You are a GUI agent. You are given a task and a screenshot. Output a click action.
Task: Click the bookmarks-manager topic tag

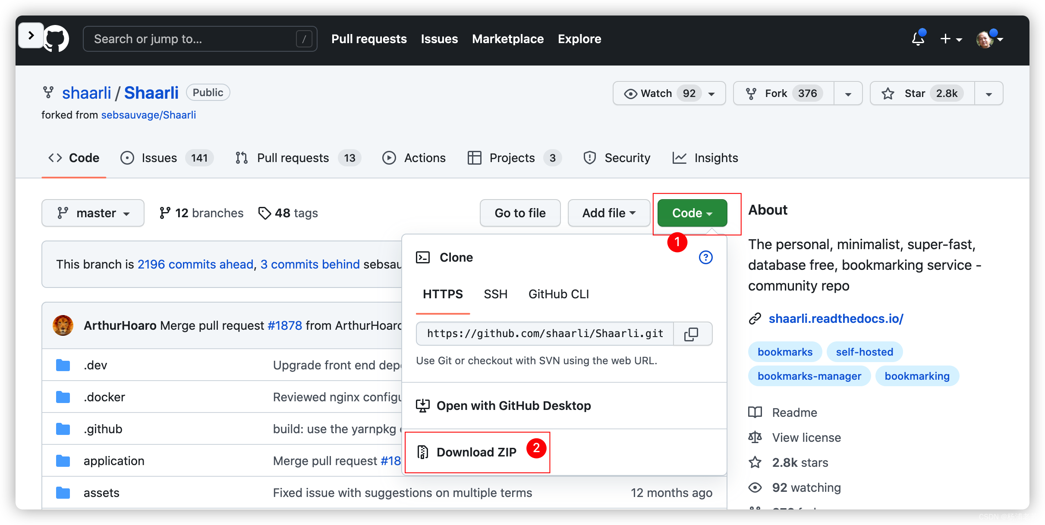point(809,376)
